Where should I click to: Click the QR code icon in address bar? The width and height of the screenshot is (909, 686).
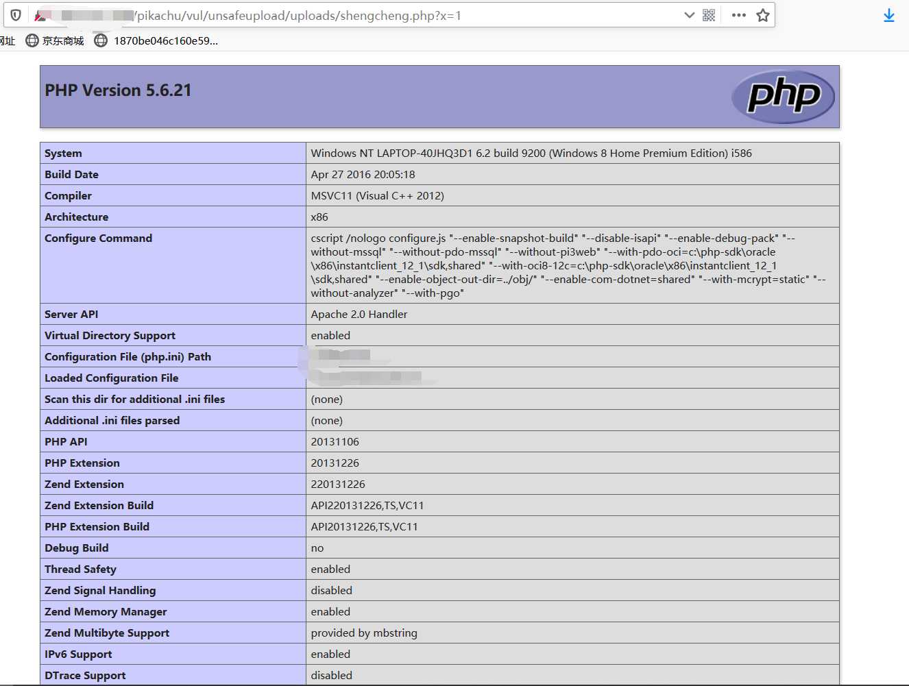(709, 15)
